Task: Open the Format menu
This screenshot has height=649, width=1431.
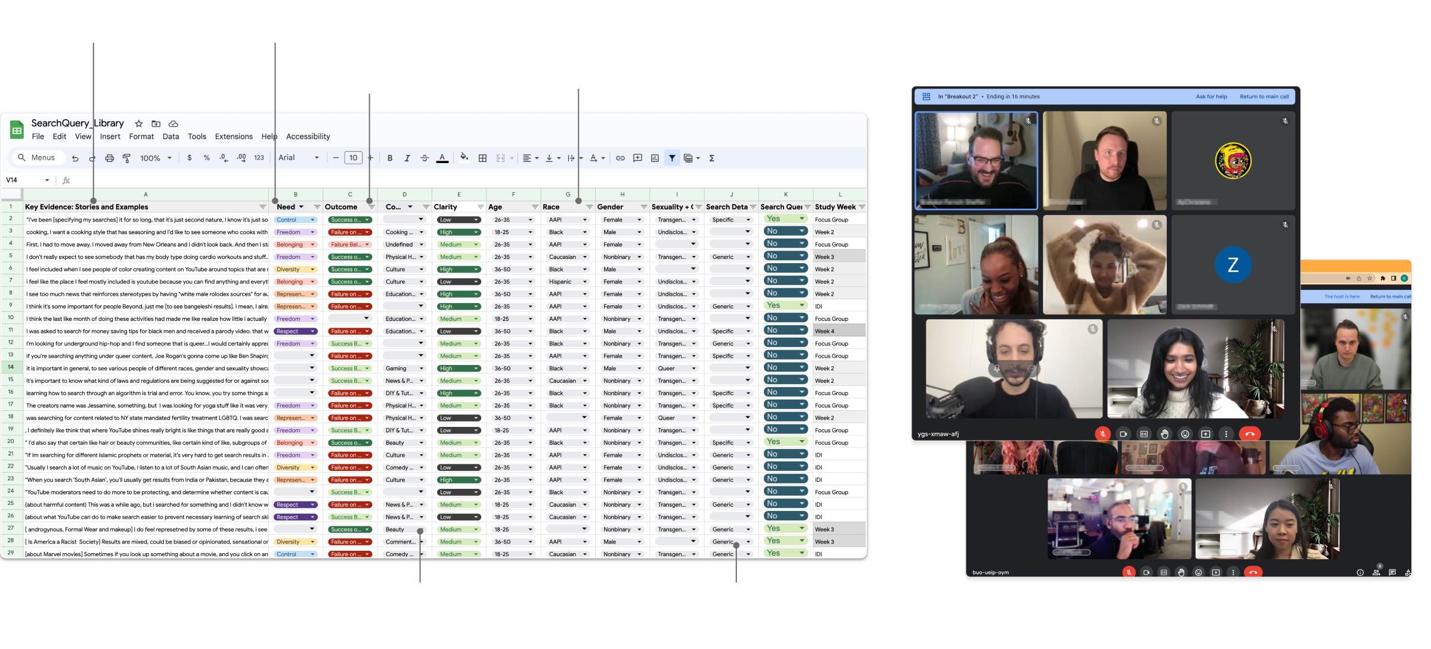Action: pos(141,136)
